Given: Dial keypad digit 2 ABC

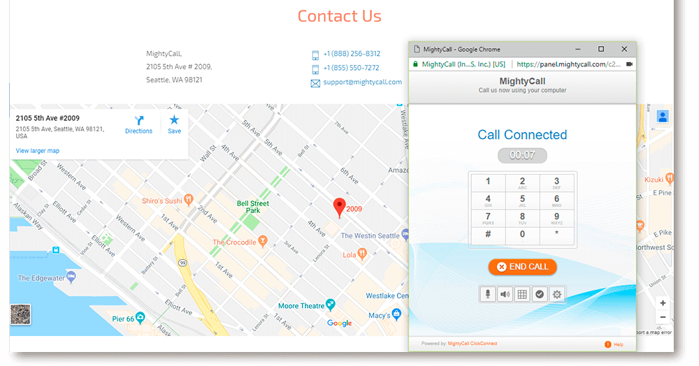Looking at the screenshot, I should pos(522,182).
